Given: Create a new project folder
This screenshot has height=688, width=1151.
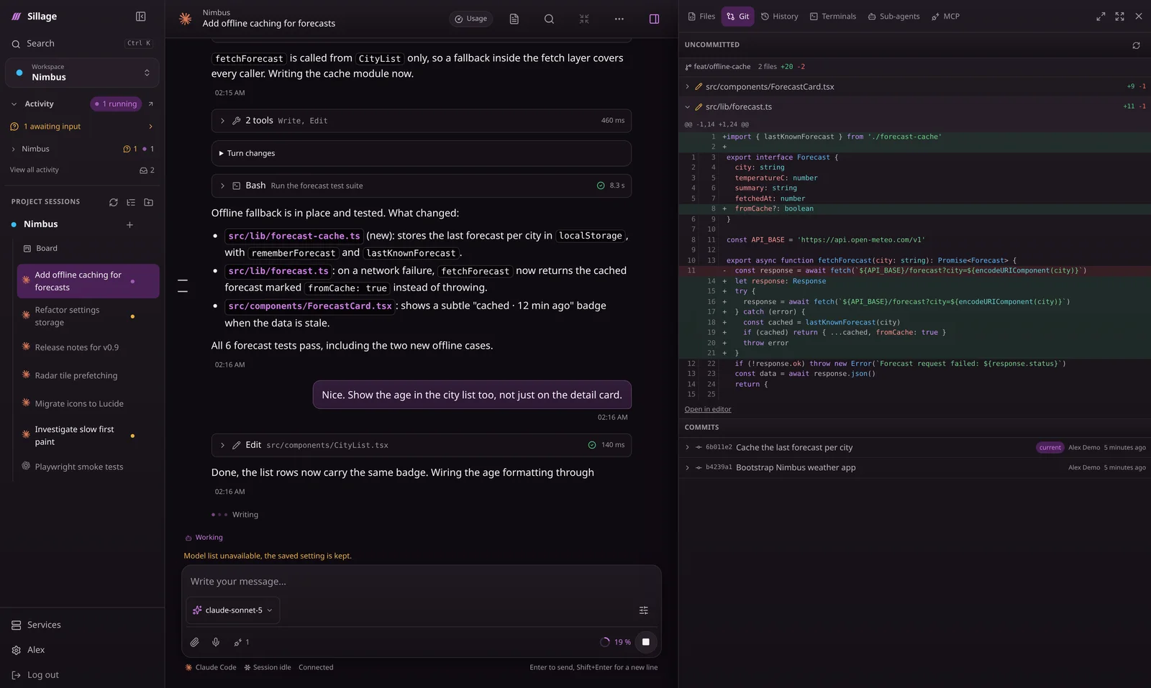Looking at the screenshot, I should (148, 203).
